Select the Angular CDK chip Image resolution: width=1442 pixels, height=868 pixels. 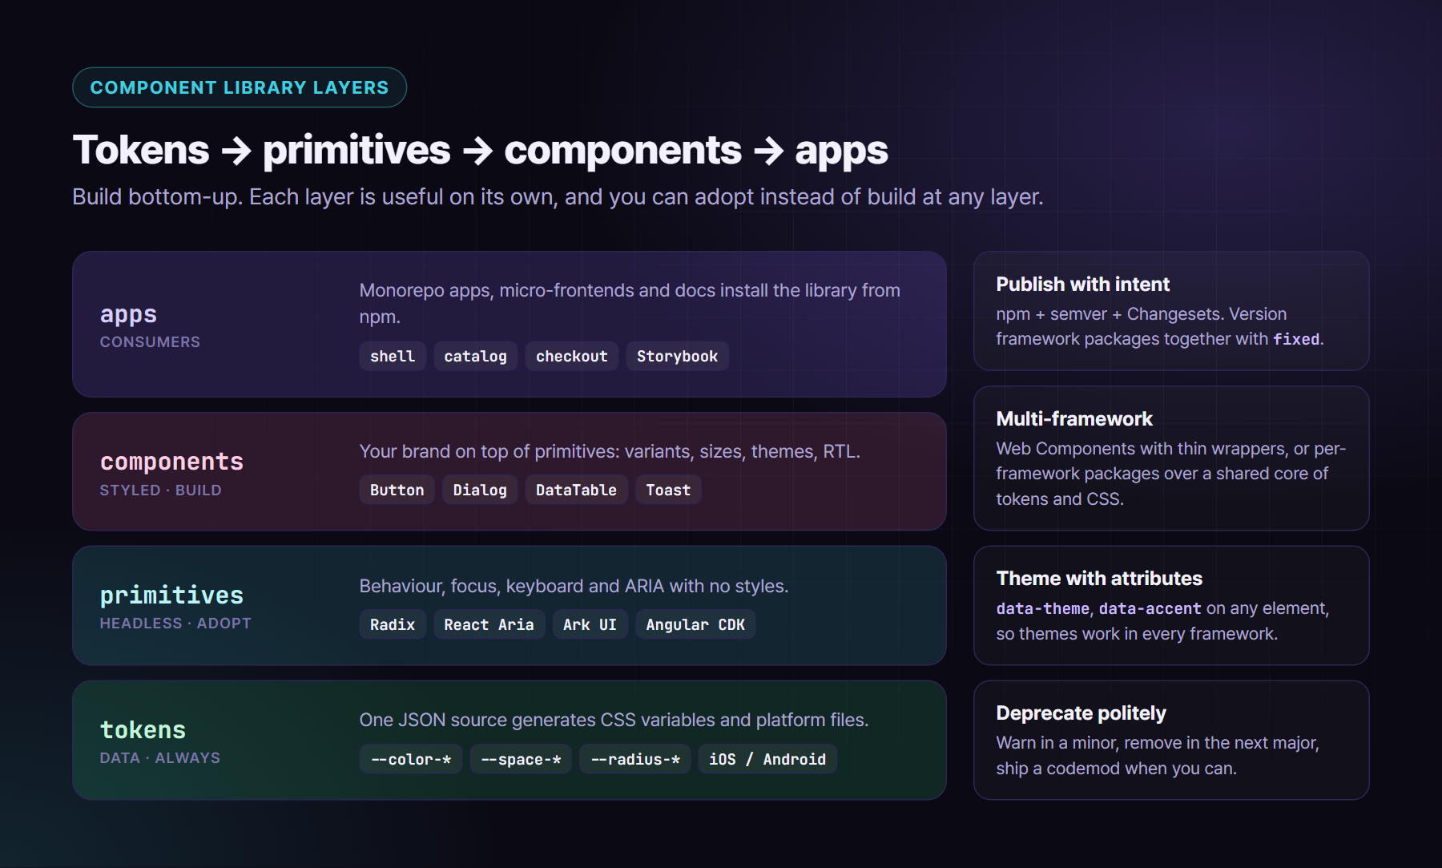(695, 624)
